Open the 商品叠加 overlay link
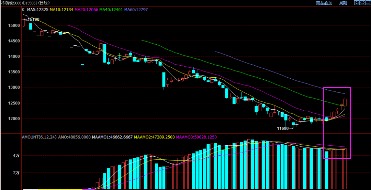 324,3
